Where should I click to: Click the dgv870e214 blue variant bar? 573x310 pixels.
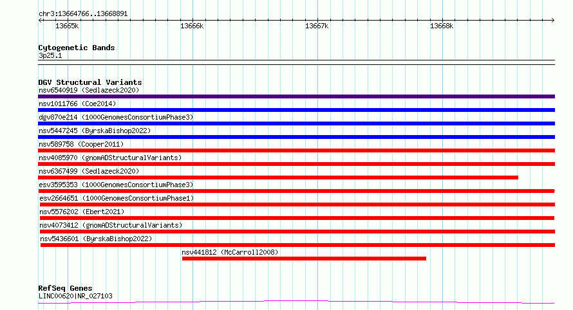click(296, 123)
